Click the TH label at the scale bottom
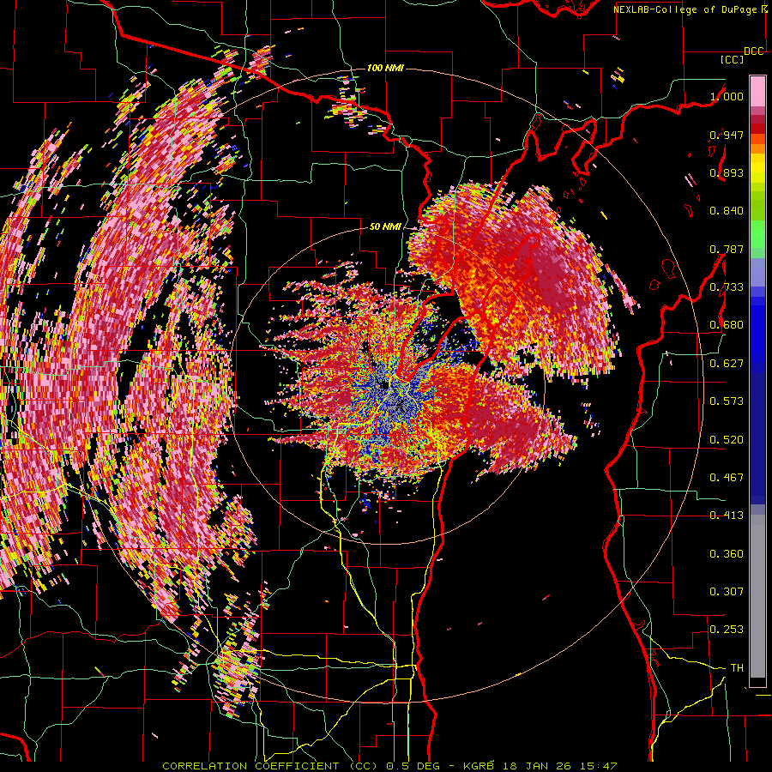This screenshot has height=772, width=772. click(737, 668)
